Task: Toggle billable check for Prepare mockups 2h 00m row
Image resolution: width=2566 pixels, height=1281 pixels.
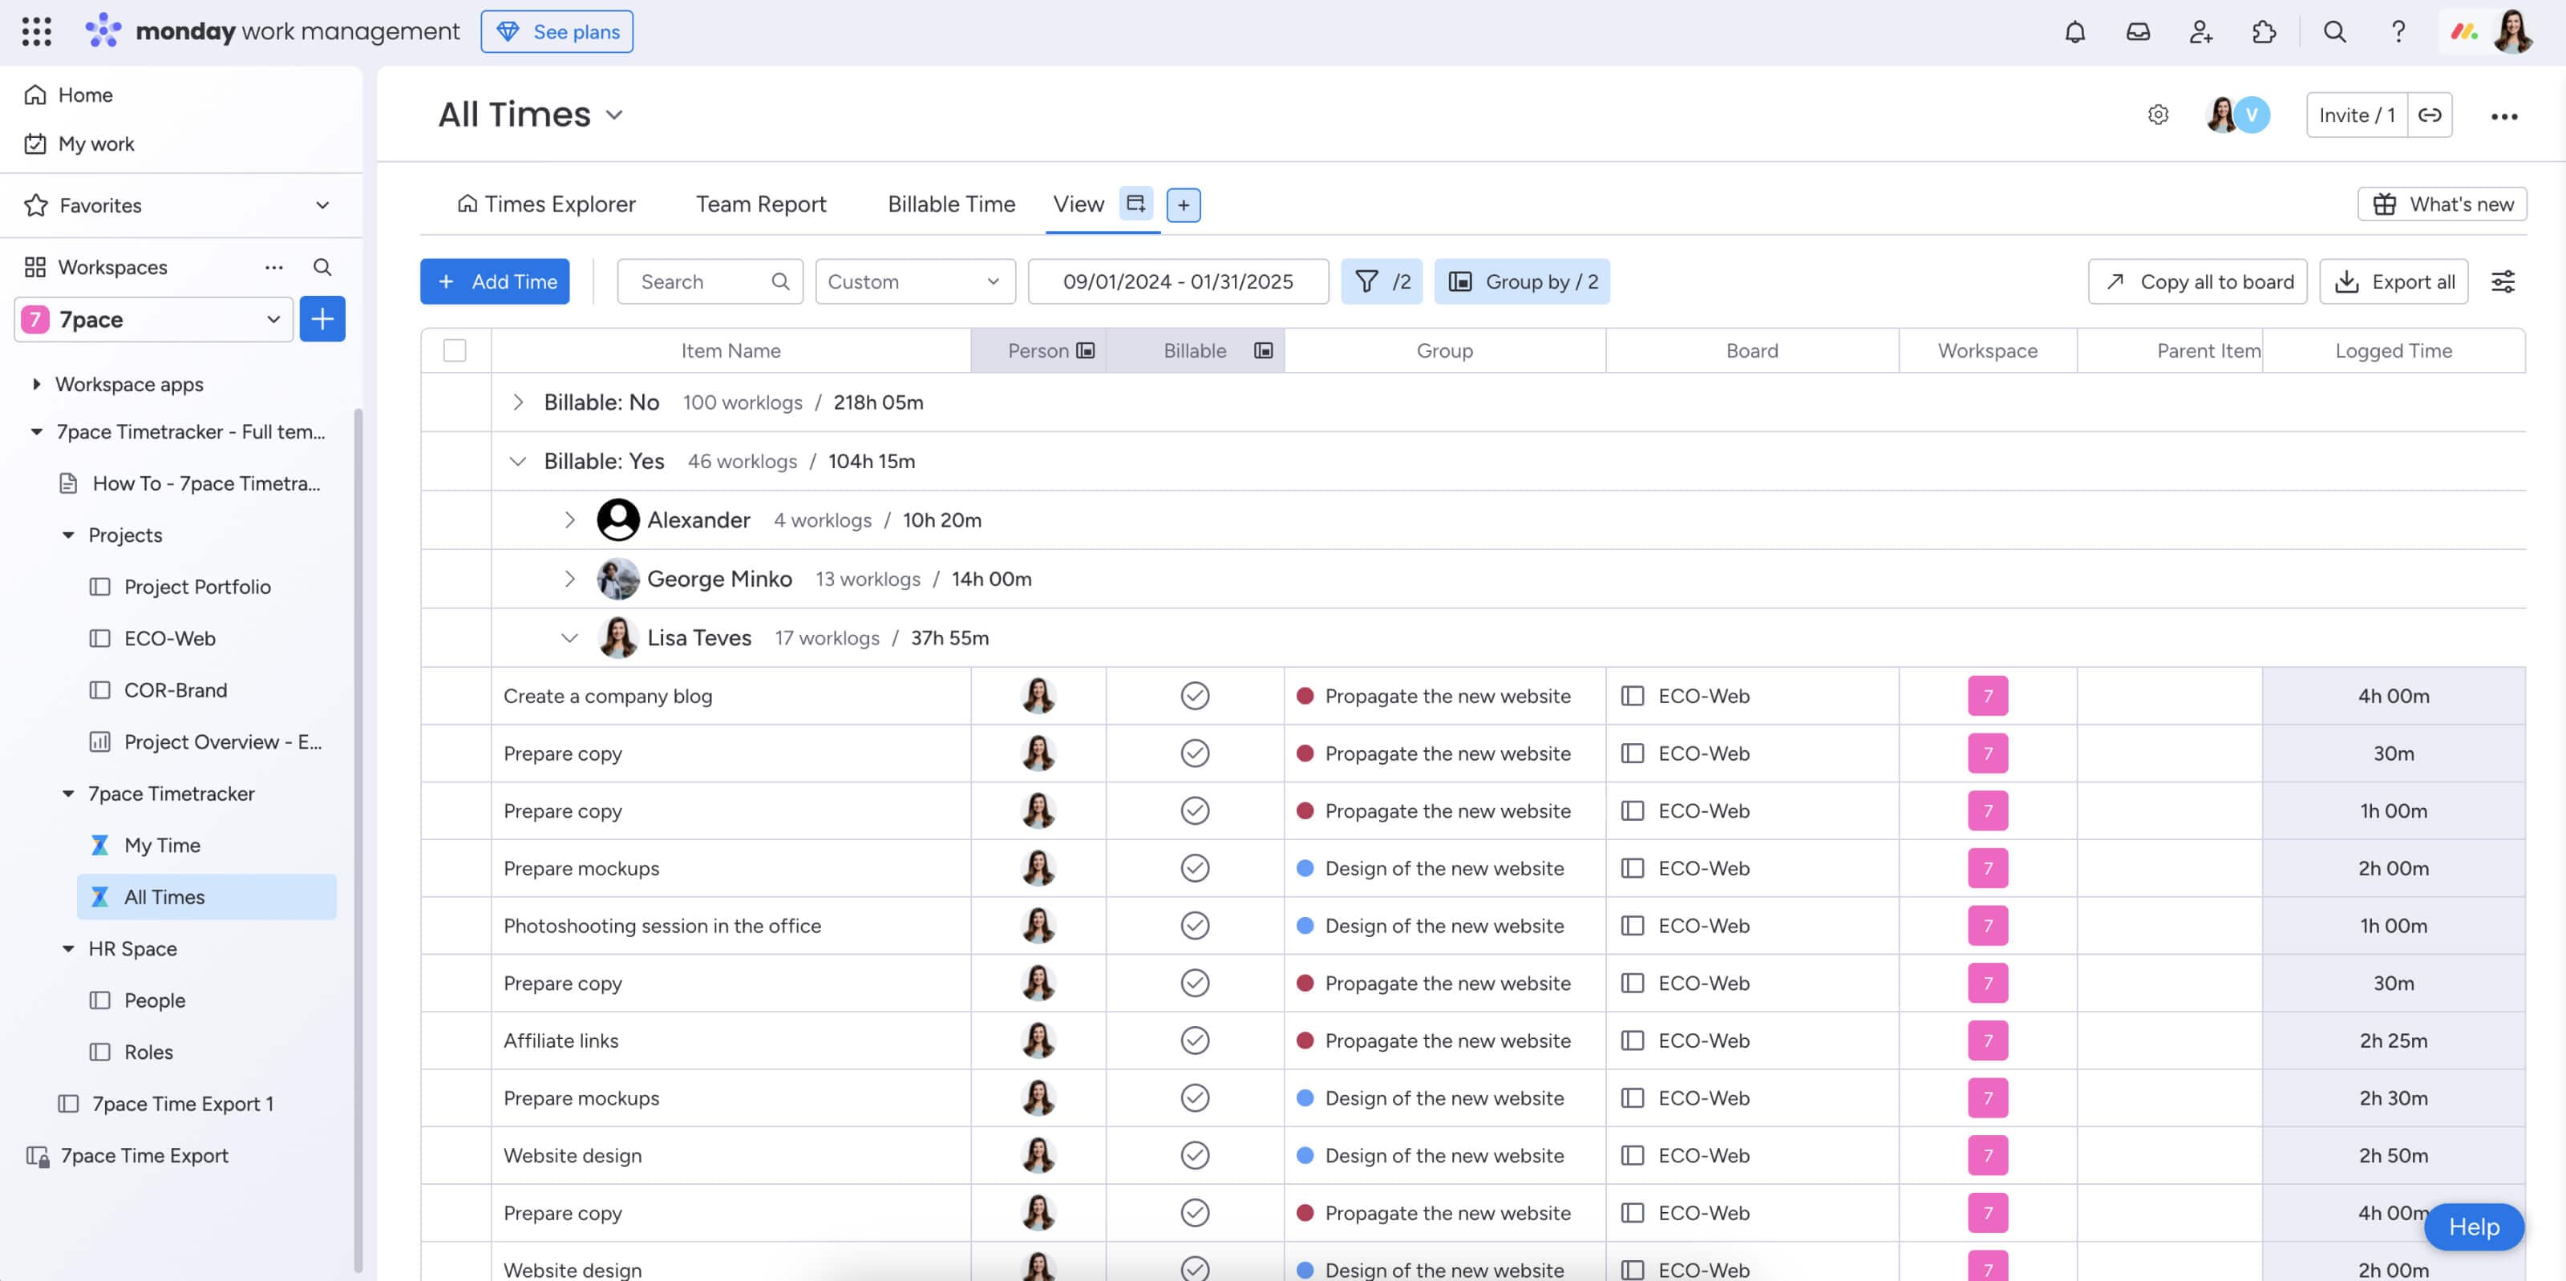Action: click(1194, 867)
